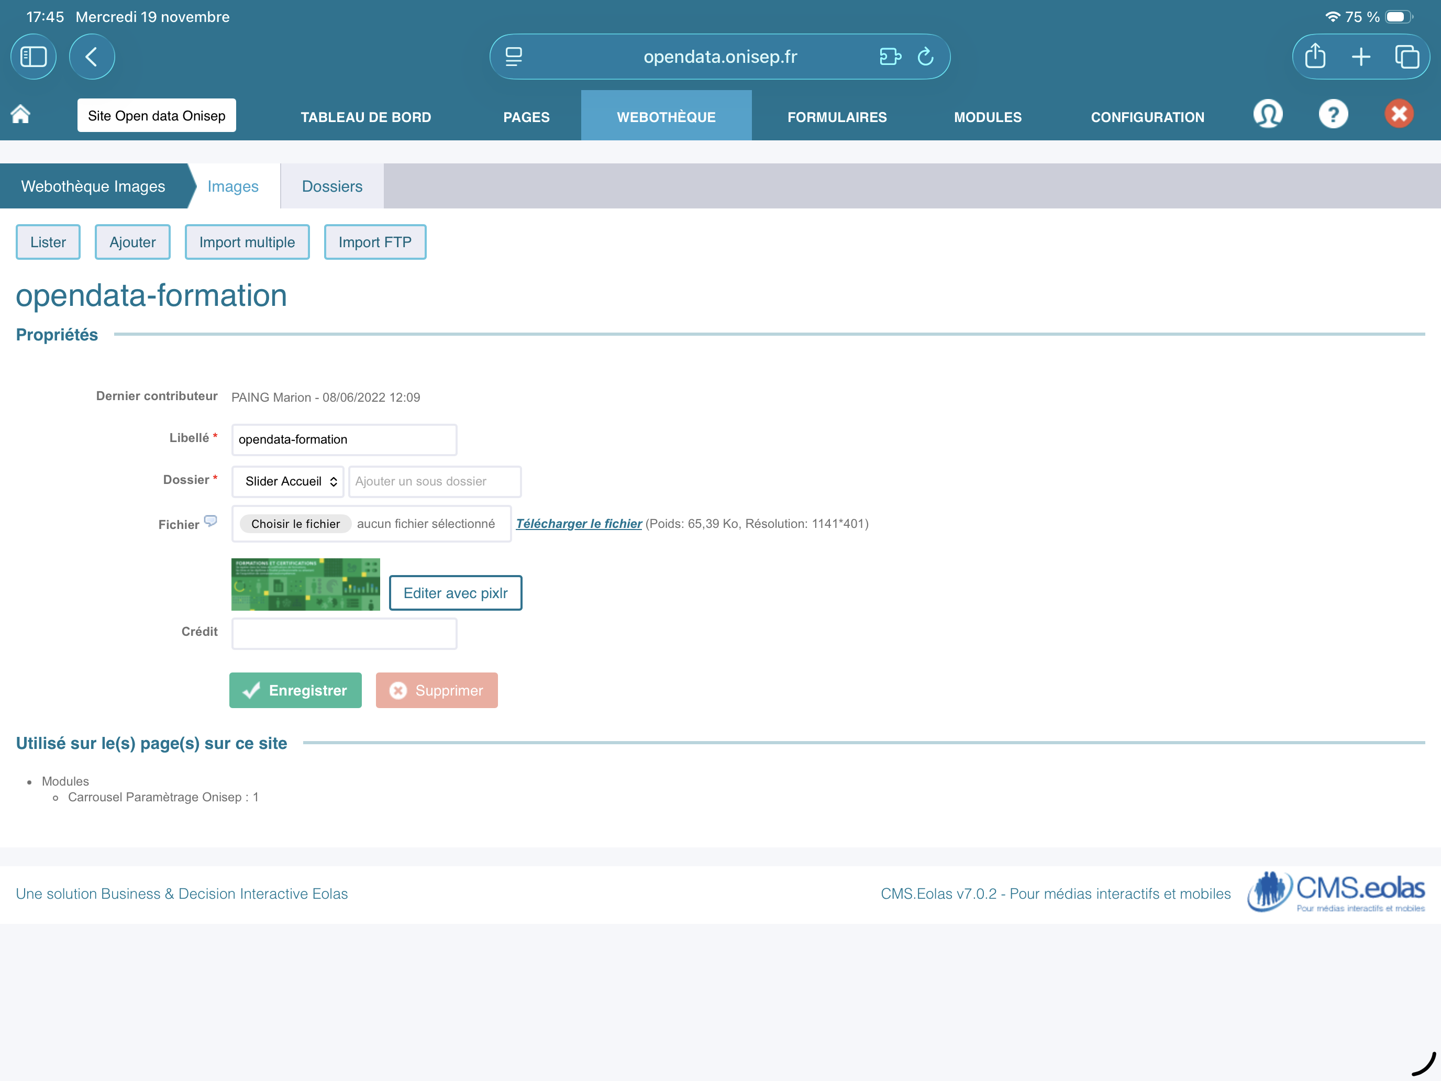Click the home icon in CMS navbar
1441x1081 pixels.
[21, 115]
